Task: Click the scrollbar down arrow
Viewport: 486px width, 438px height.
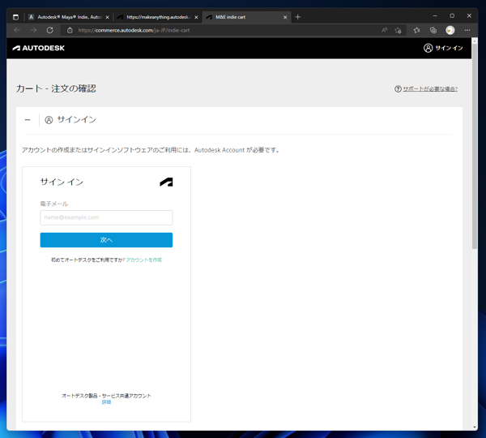Action: (x=474, y=427)
